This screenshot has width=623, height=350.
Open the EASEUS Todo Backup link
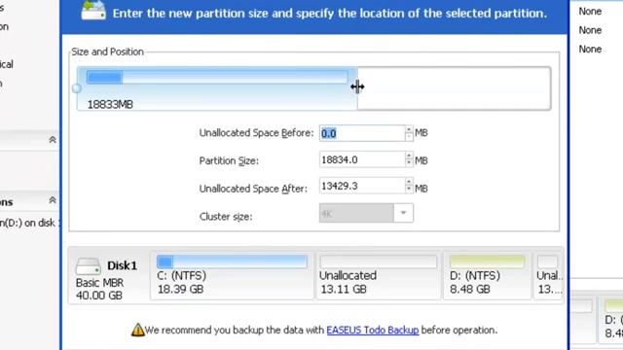point(372,331)
